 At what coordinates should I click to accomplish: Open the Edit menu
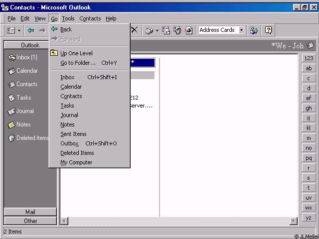[x=25, y=19]
